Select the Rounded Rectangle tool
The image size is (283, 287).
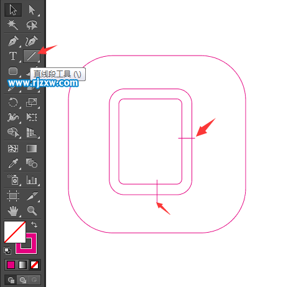point(13,71)
